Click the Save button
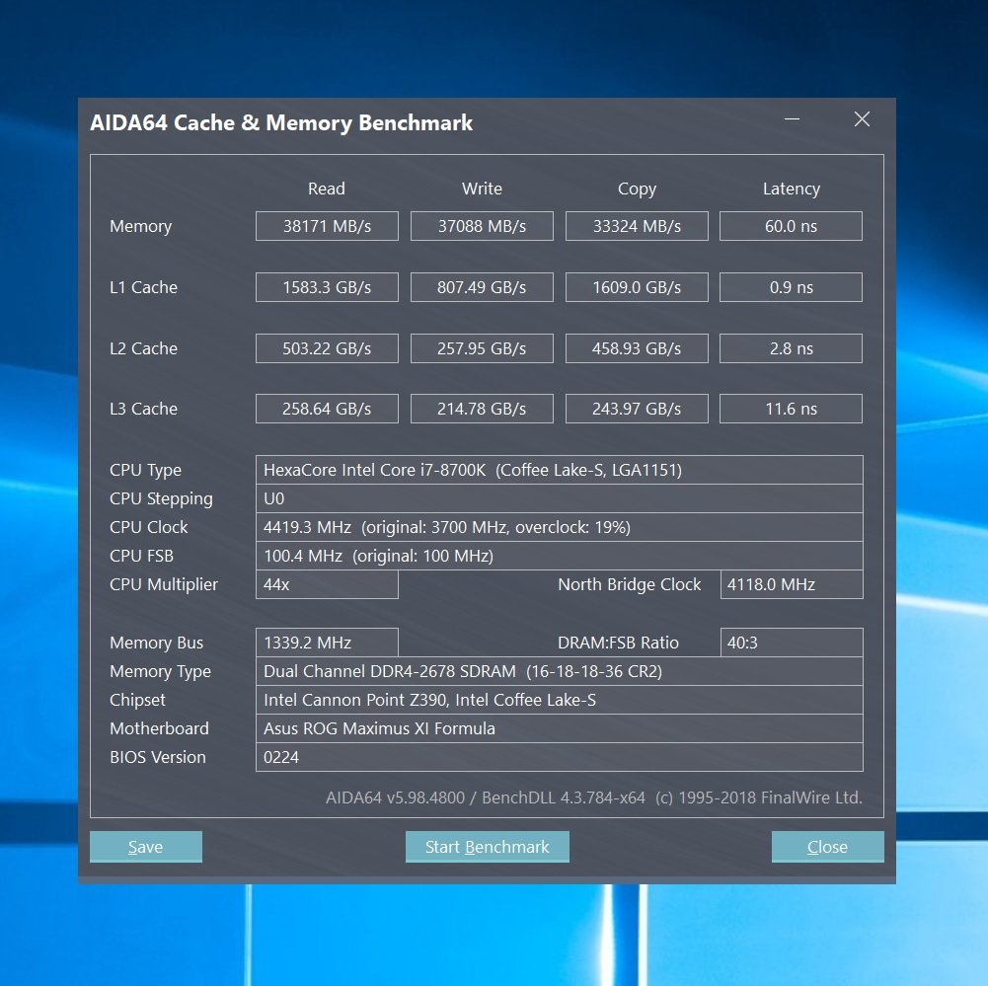988x986 pixels. (145, 846)
